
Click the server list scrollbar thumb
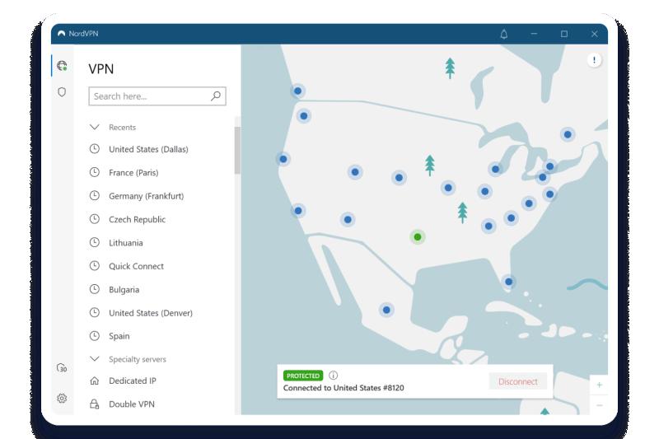pyautogui.click(x=237, y=150)
